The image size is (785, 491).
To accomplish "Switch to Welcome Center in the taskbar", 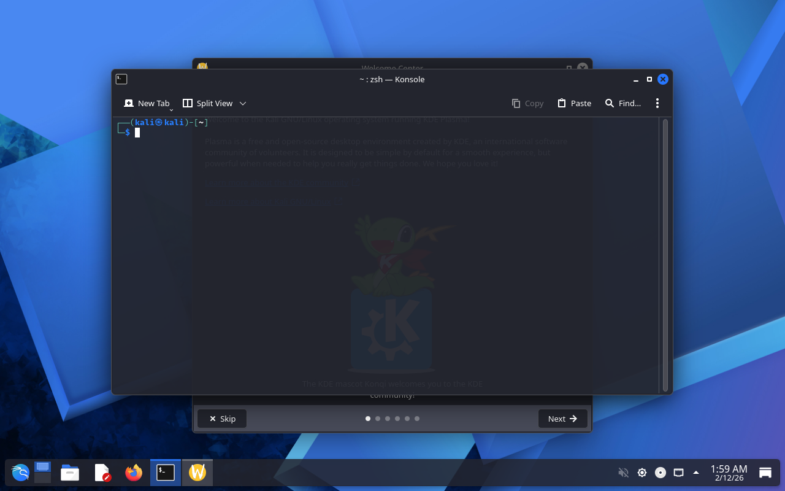I will (x=197, y=473).
